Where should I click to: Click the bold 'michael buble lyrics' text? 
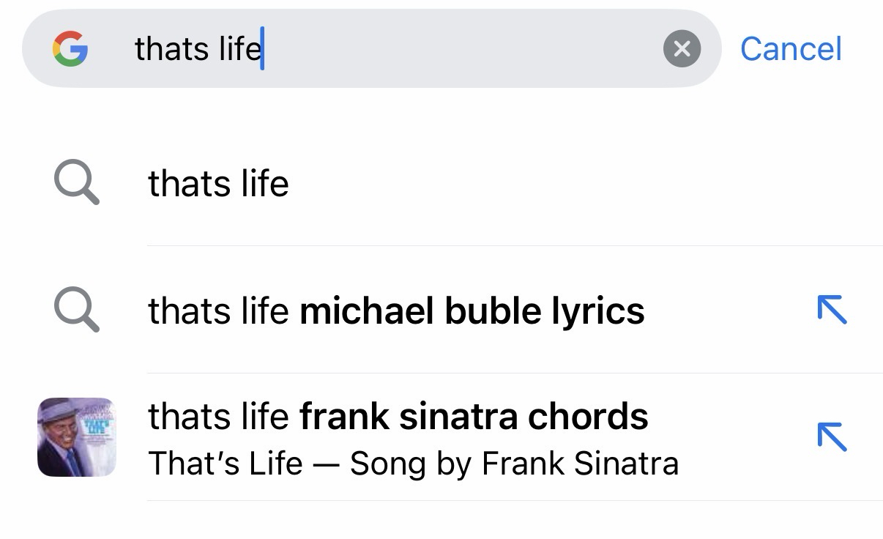[472, 311]
